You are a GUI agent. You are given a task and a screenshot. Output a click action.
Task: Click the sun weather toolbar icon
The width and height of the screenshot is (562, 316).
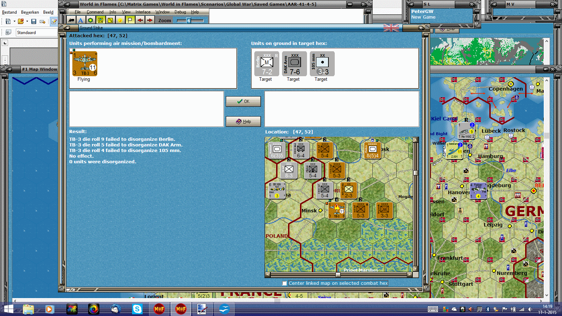tap(120, 20)
